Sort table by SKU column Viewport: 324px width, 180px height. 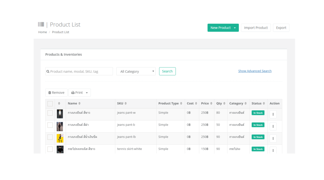click(x=122, y=103)
